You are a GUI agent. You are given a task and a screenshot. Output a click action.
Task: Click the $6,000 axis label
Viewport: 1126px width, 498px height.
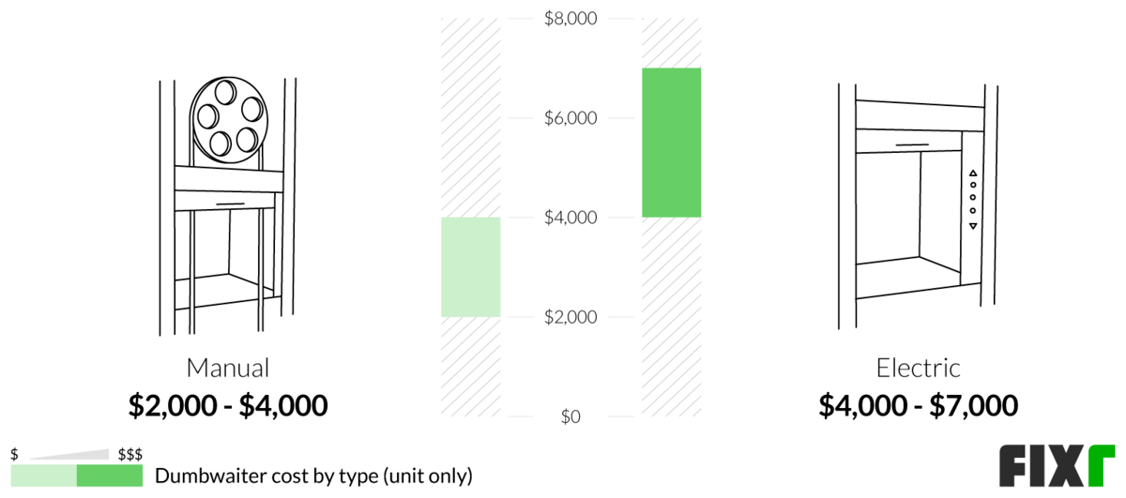(571, 118)
